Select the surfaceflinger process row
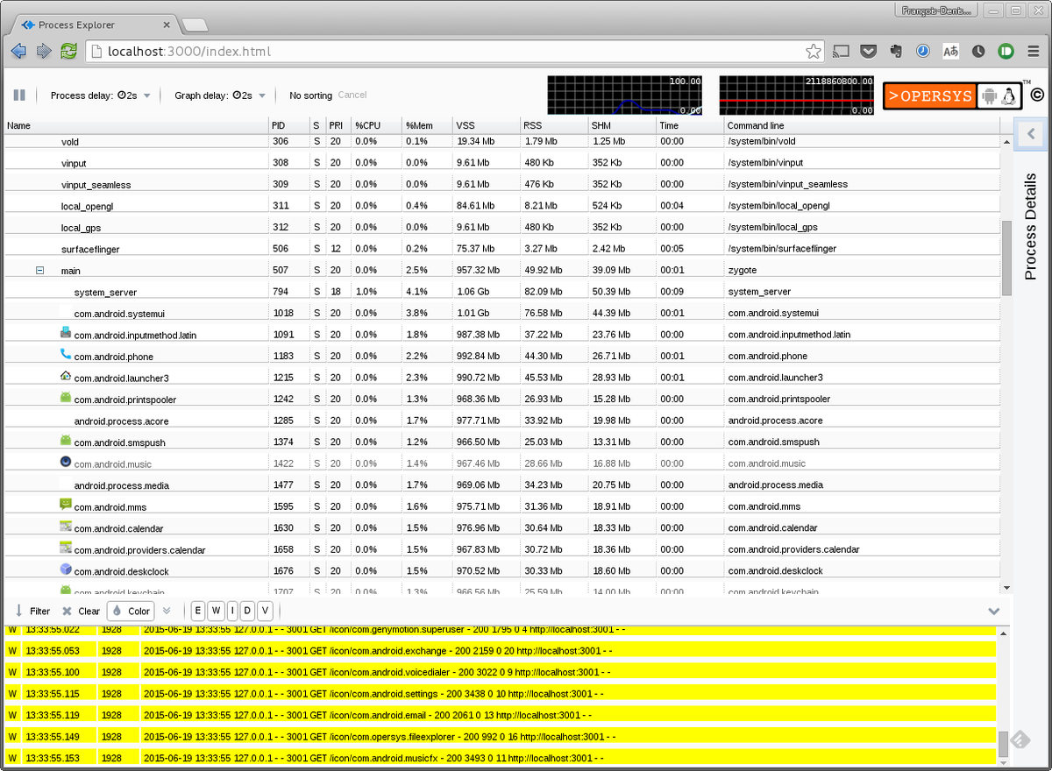This screenshot has width=1052, height=771. click(x=503, y=249)
